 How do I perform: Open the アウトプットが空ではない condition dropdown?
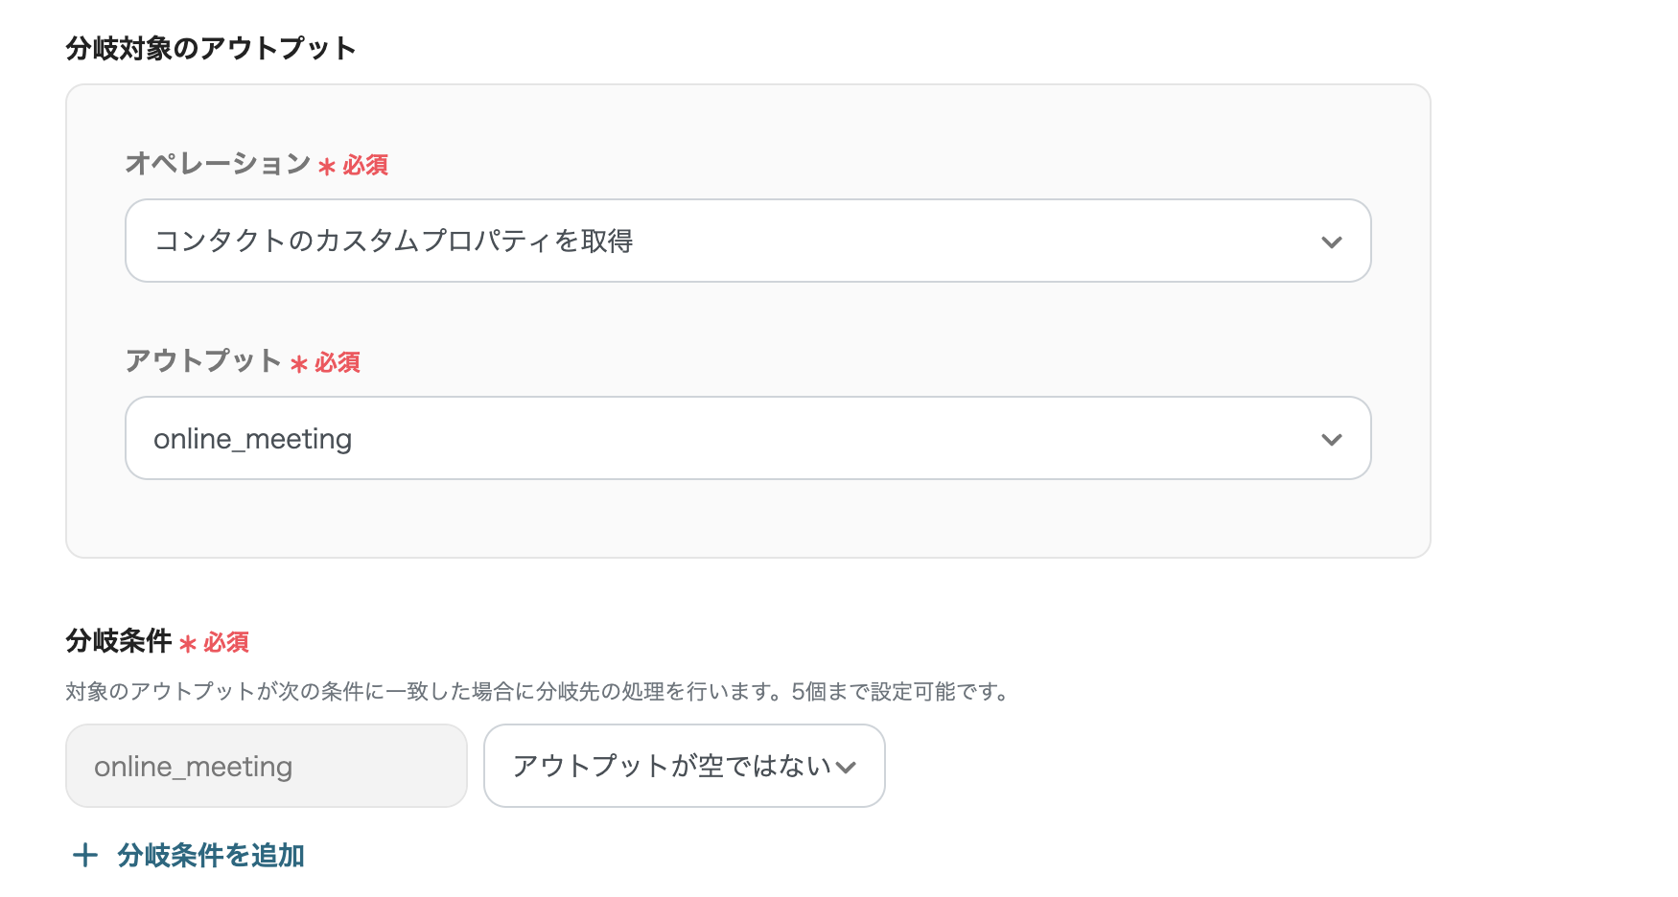click(684, 767)
